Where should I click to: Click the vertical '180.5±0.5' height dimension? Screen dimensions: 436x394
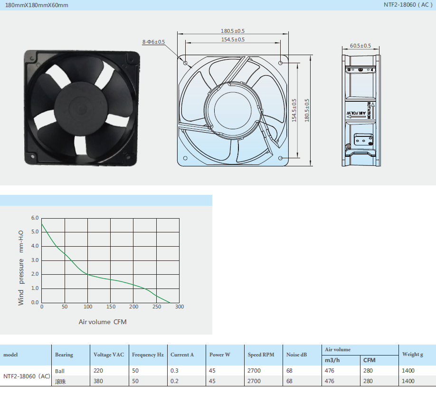click(307, 110)
